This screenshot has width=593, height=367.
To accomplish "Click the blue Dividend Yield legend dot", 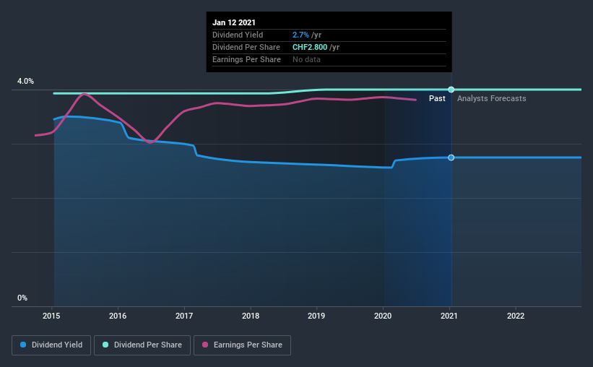I will coord(23,345).
